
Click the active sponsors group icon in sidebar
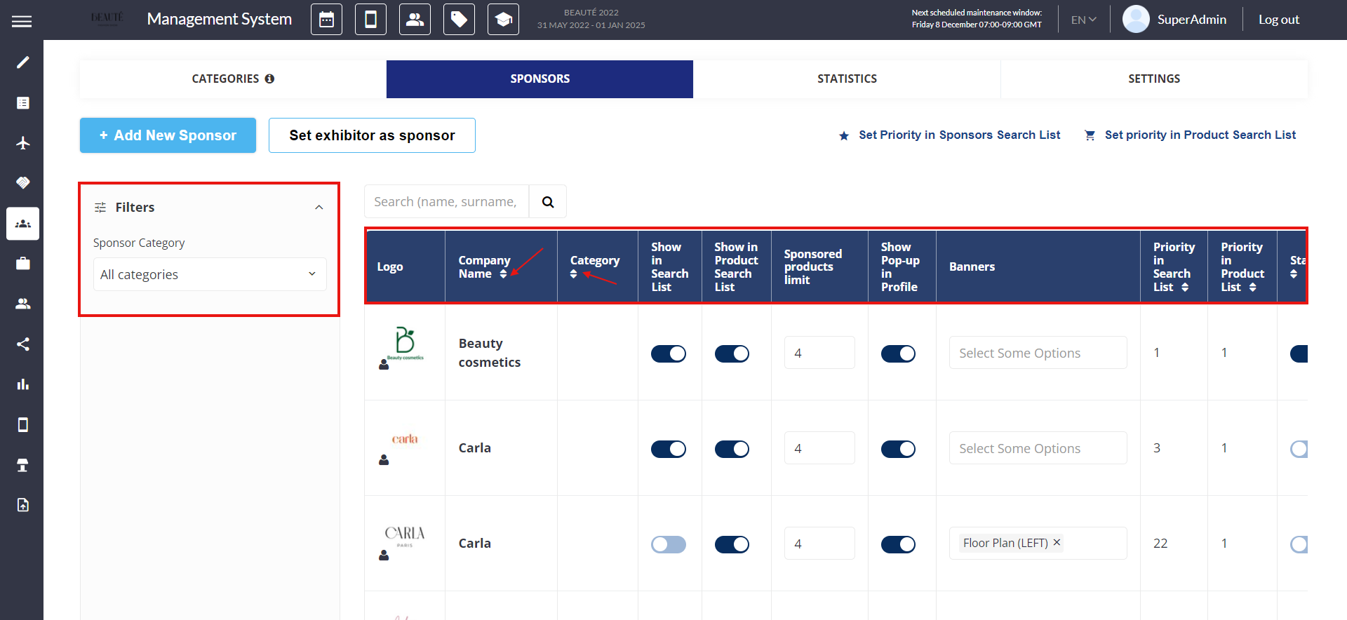pos(22,224)
